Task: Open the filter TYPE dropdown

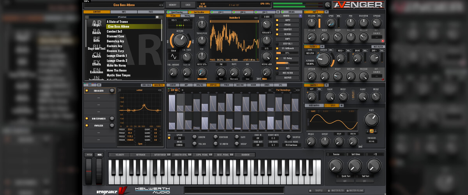Action: tap(310, 53)
